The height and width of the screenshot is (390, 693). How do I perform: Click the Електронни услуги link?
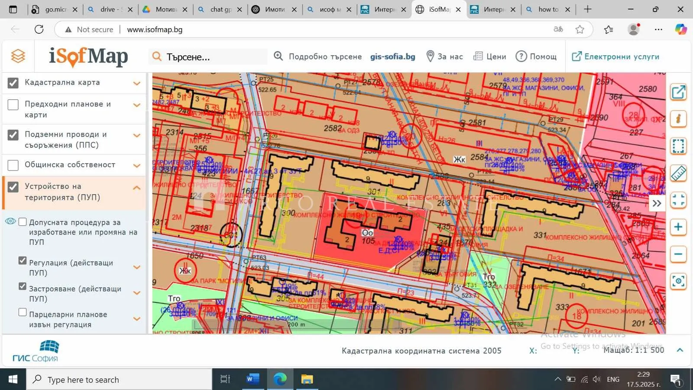tap(615, 56)
